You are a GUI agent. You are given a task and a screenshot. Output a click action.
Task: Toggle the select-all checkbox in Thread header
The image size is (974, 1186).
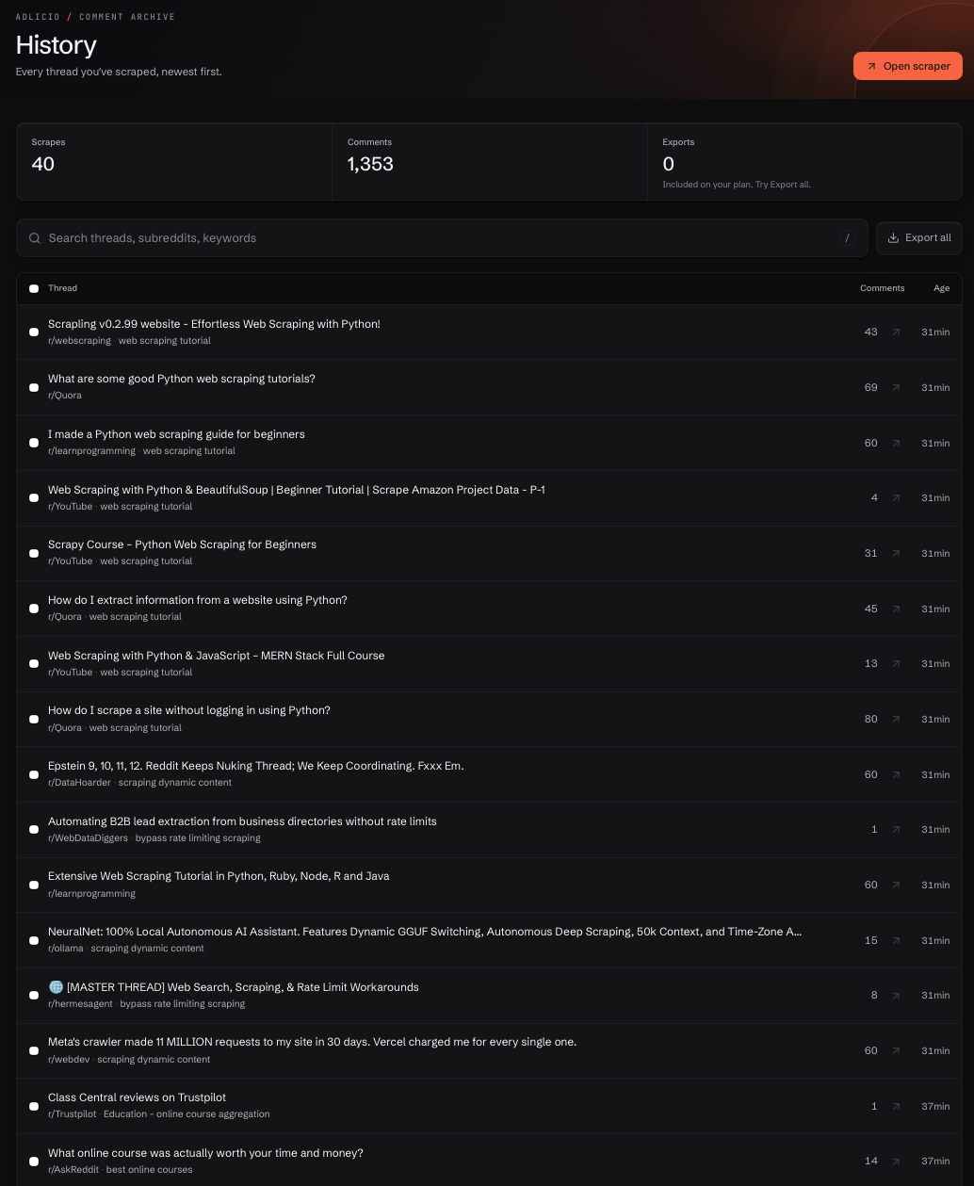(34, 288)
